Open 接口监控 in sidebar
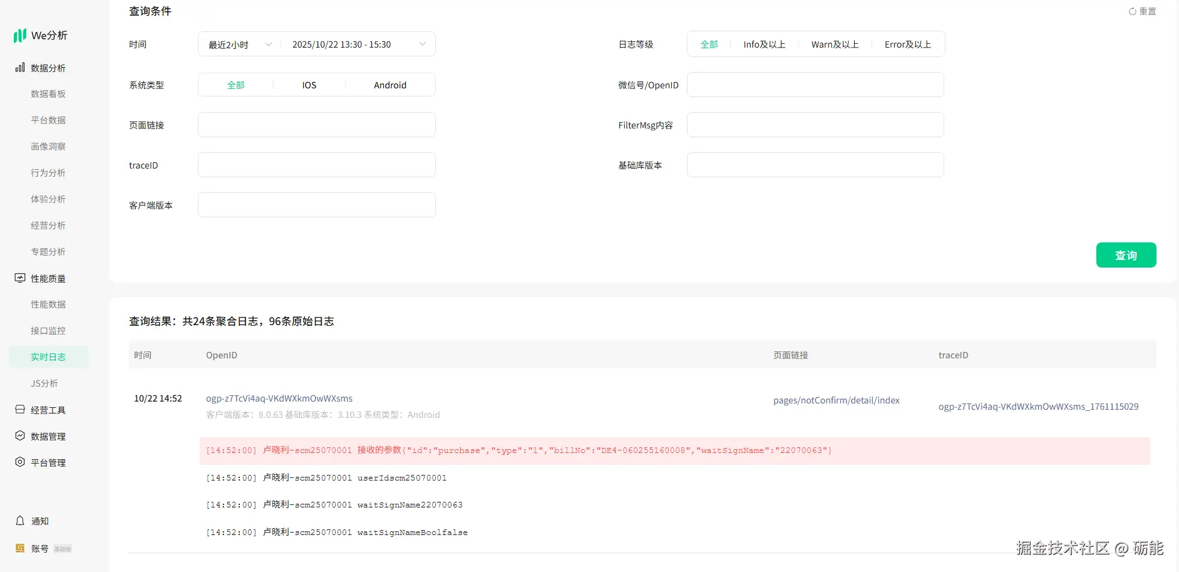This screenshot has width=1179, height=572. (48, 331)
